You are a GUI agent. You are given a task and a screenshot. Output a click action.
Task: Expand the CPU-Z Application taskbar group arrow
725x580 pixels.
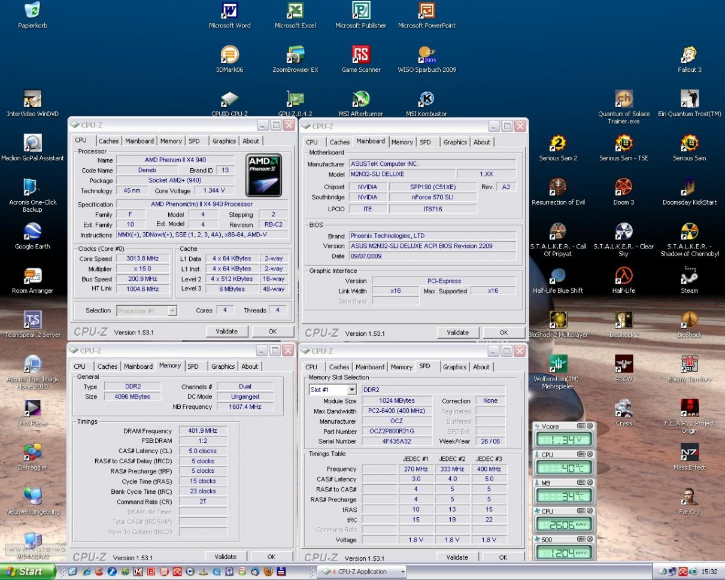(x=404, y=572)
